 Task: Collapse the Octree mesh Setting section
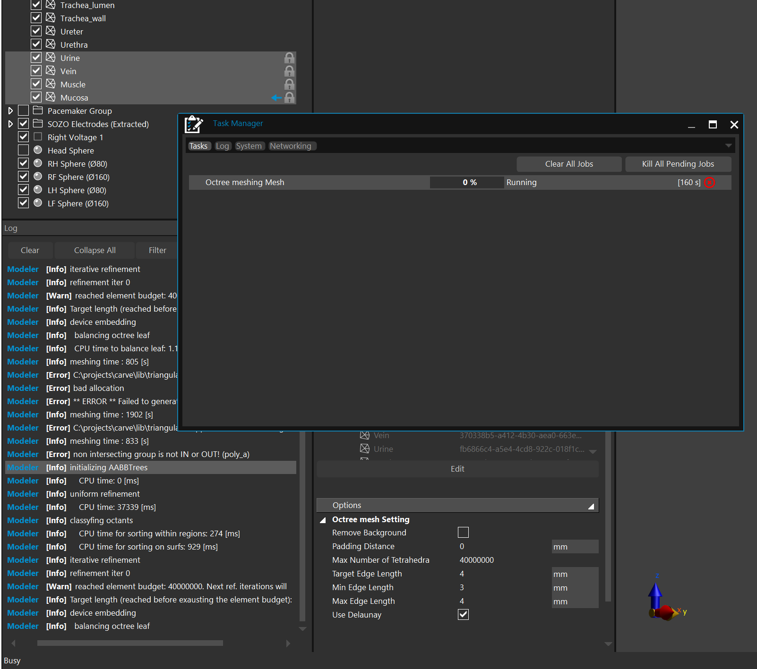click(323, 520)
